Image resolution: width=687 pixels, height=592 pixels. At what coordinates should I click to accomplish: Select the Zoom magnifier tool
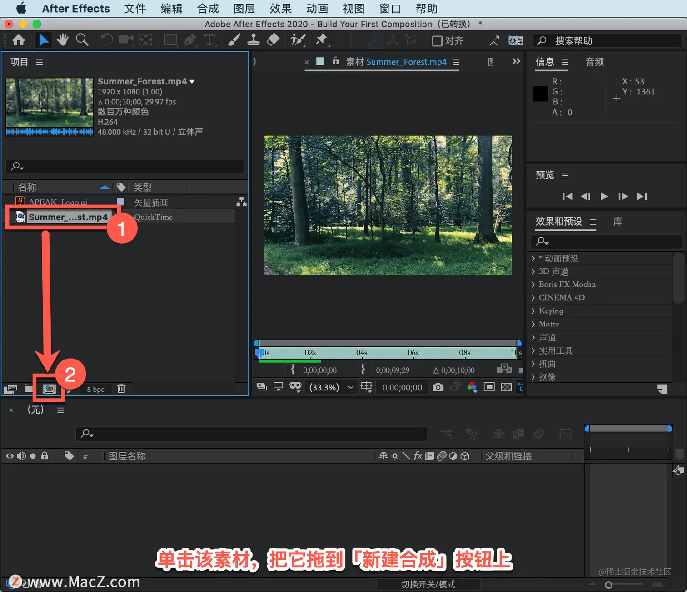[x=82, y=40]
